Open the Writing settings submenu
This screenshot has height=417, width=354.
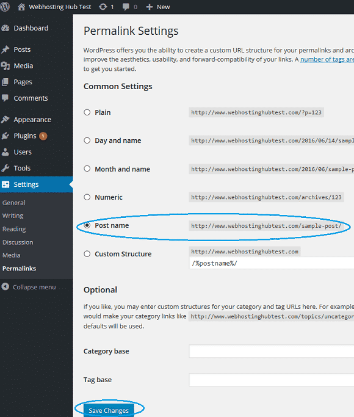pyautogui.click(x=13, y=216)
